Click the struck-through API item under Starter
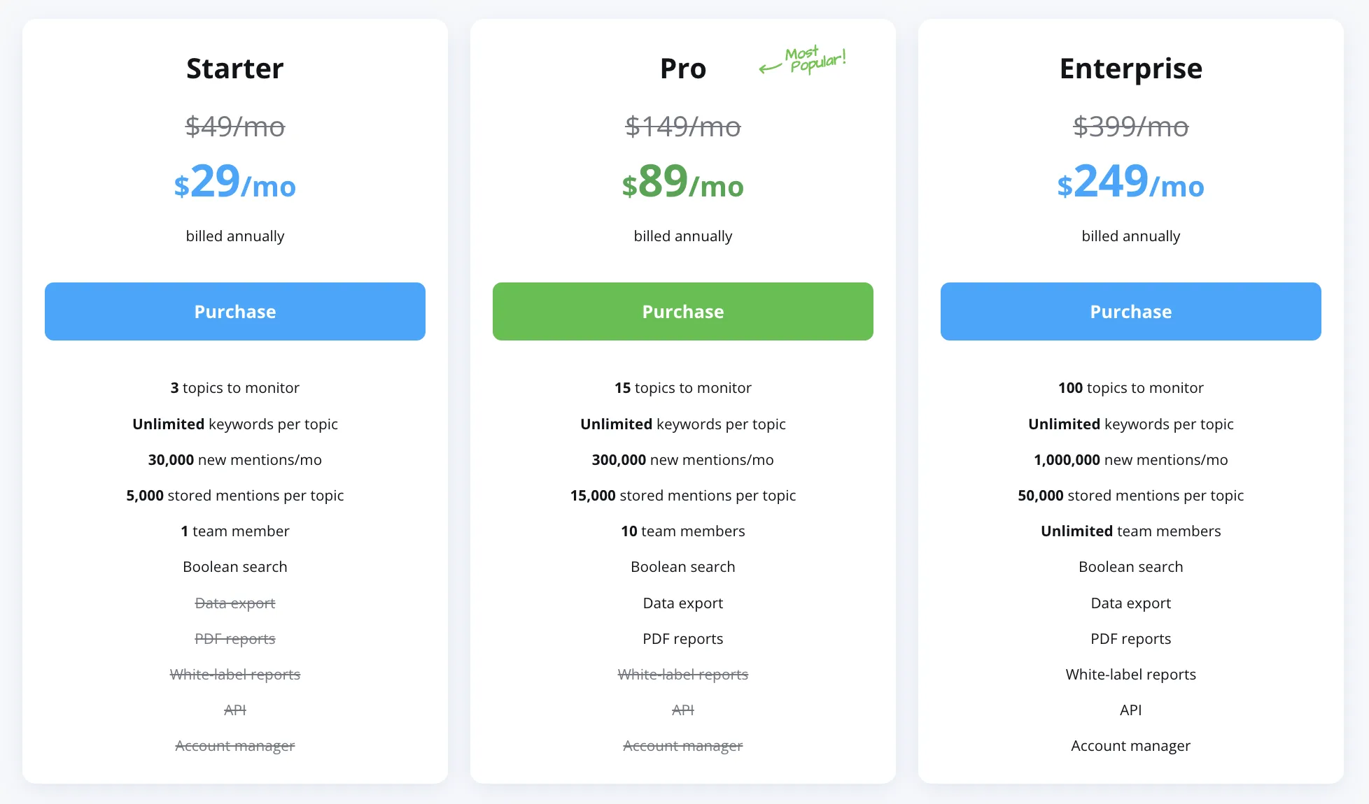The height and width of the screenshot is (804, 1369). click(234, 710)
